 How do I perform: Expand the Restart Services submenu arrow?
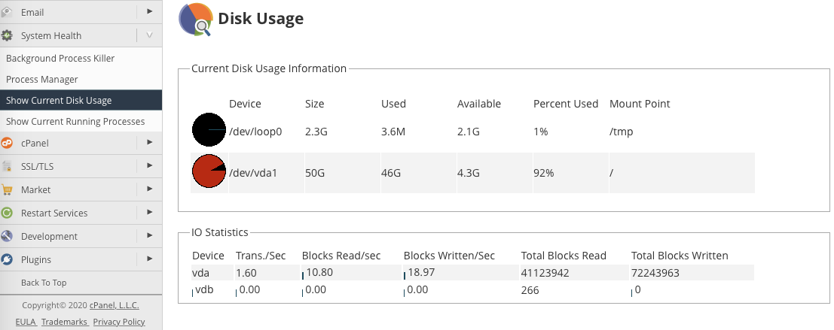point(149,213)
